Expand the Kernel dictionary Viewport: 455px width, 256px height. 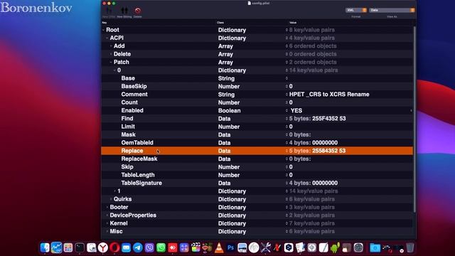tap(107, 223)
